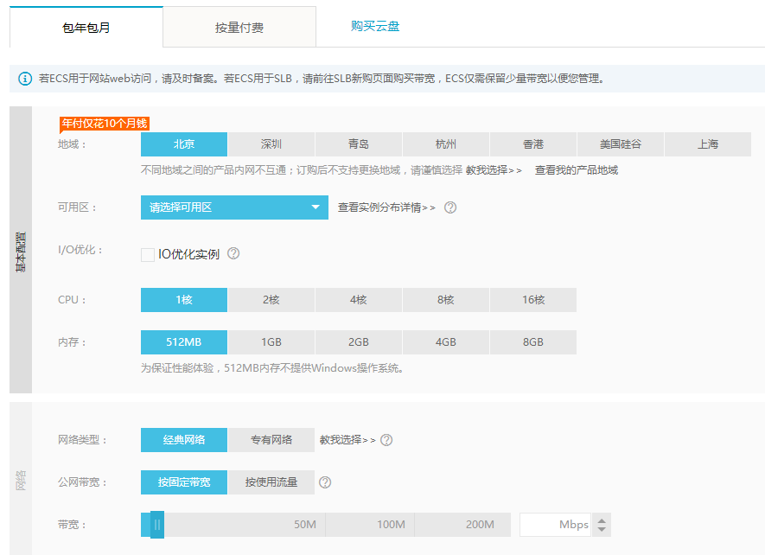This screenshot has height=555, width=765.
Task: Increase bandwidth with the up stepper arrow
Action: click(602, 520)
